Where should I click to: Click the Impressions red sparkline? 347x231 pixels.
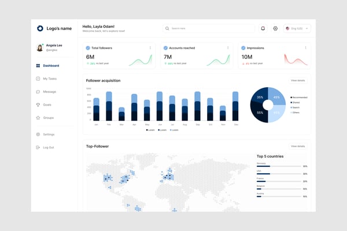coord(296,59)
